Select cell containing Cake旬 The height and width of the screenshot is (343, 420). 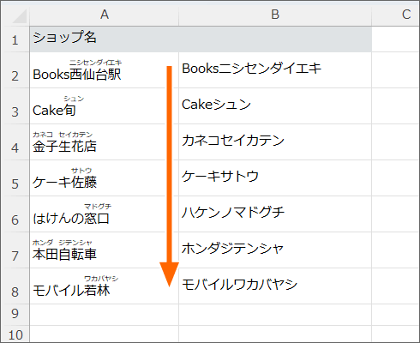pos(105,106)
